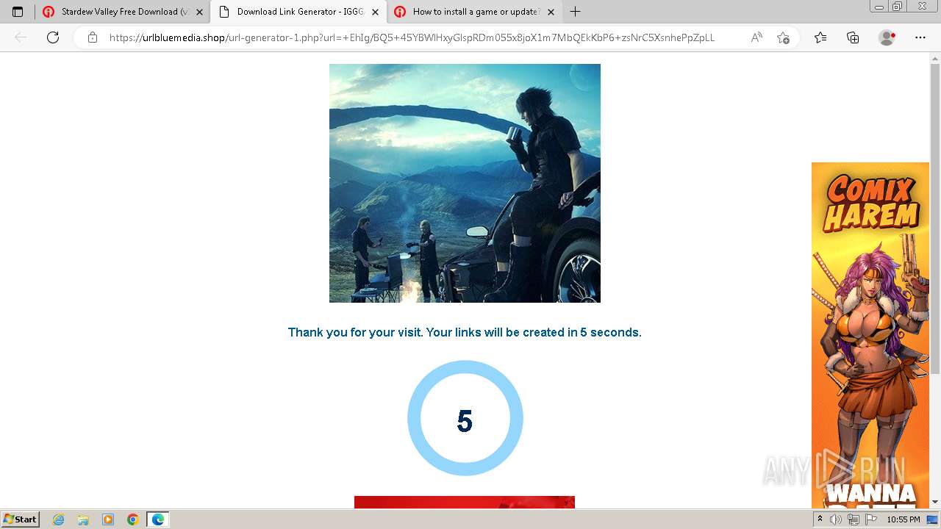Go back to previous page
This screenshot has width=941, height=529.
click(x=21, y=37)
